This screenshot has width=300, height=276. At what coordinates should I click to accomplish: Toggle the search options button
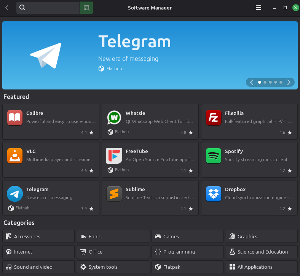(86, 8)
